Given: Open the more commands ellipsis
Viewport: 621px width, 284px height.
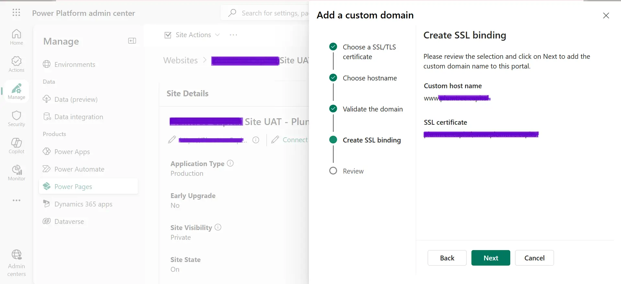Looking at the screenshot, I should (233, 35).
